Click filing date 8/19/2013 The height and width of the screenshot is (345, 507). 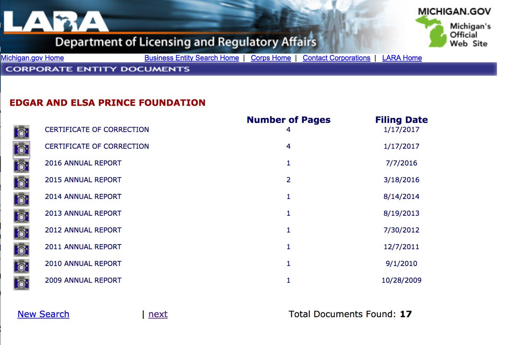point(401,213)
